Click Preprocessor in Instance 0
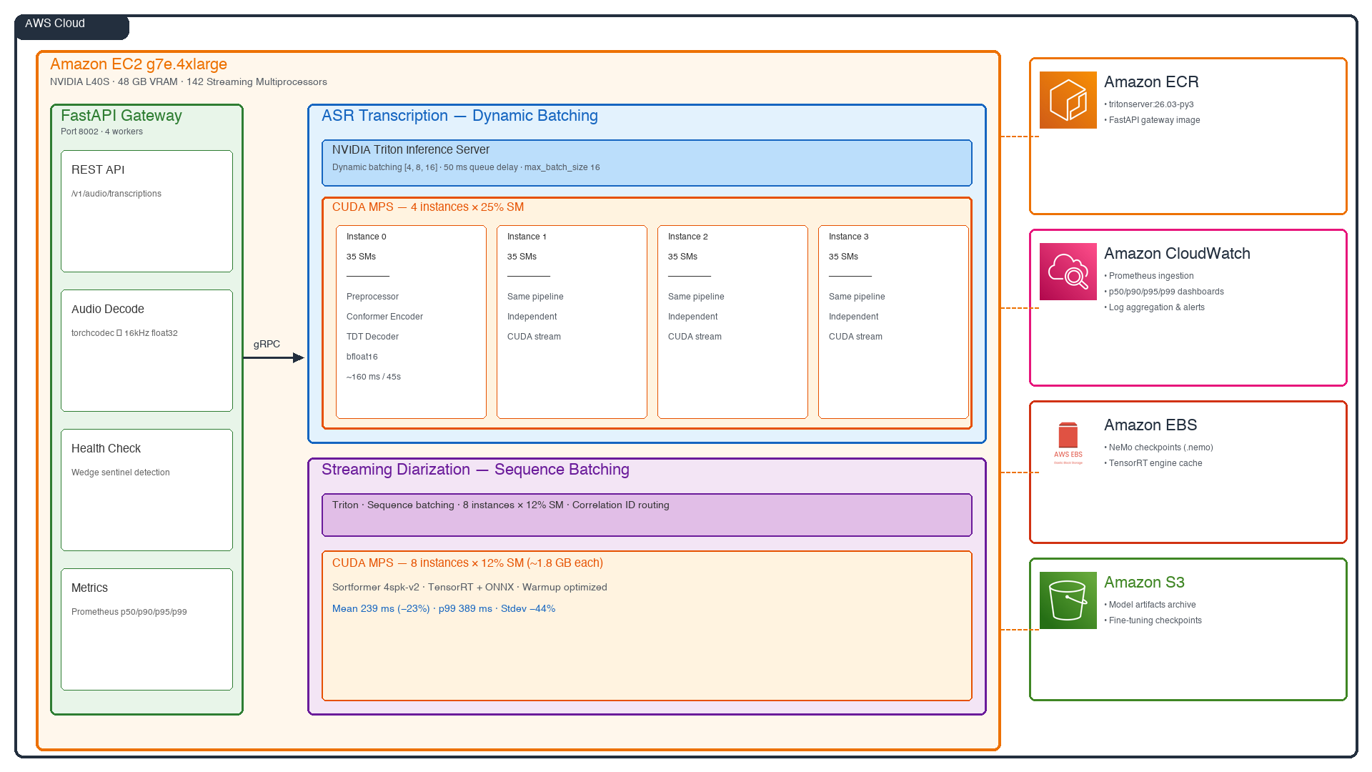 (x=372, y=297)
